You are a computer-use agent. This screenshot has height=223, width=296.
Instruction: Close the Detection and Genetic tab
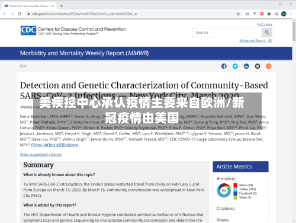click(53, 6)
